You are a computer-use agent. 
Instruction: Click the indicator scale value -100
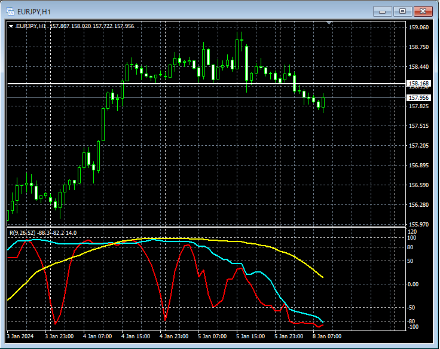412,326
